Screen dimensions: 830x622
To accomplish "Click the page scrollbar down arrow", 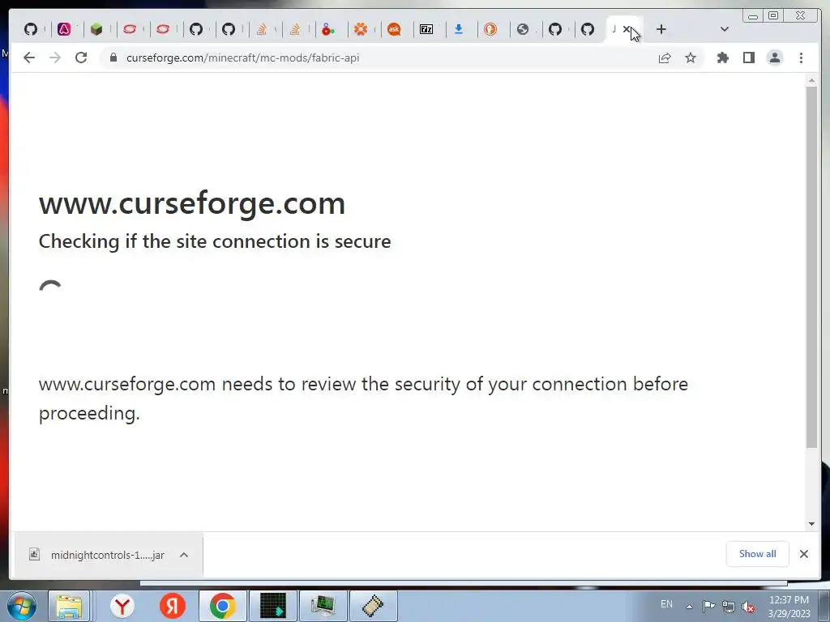I will click(x=811, y=524).
